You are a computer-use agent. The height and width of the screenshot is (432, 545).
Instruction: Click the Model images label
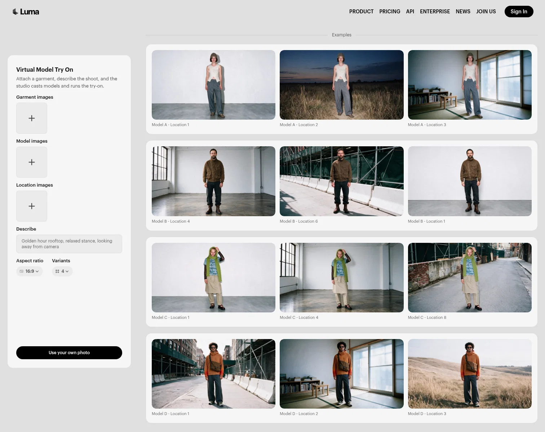[32, 141]
